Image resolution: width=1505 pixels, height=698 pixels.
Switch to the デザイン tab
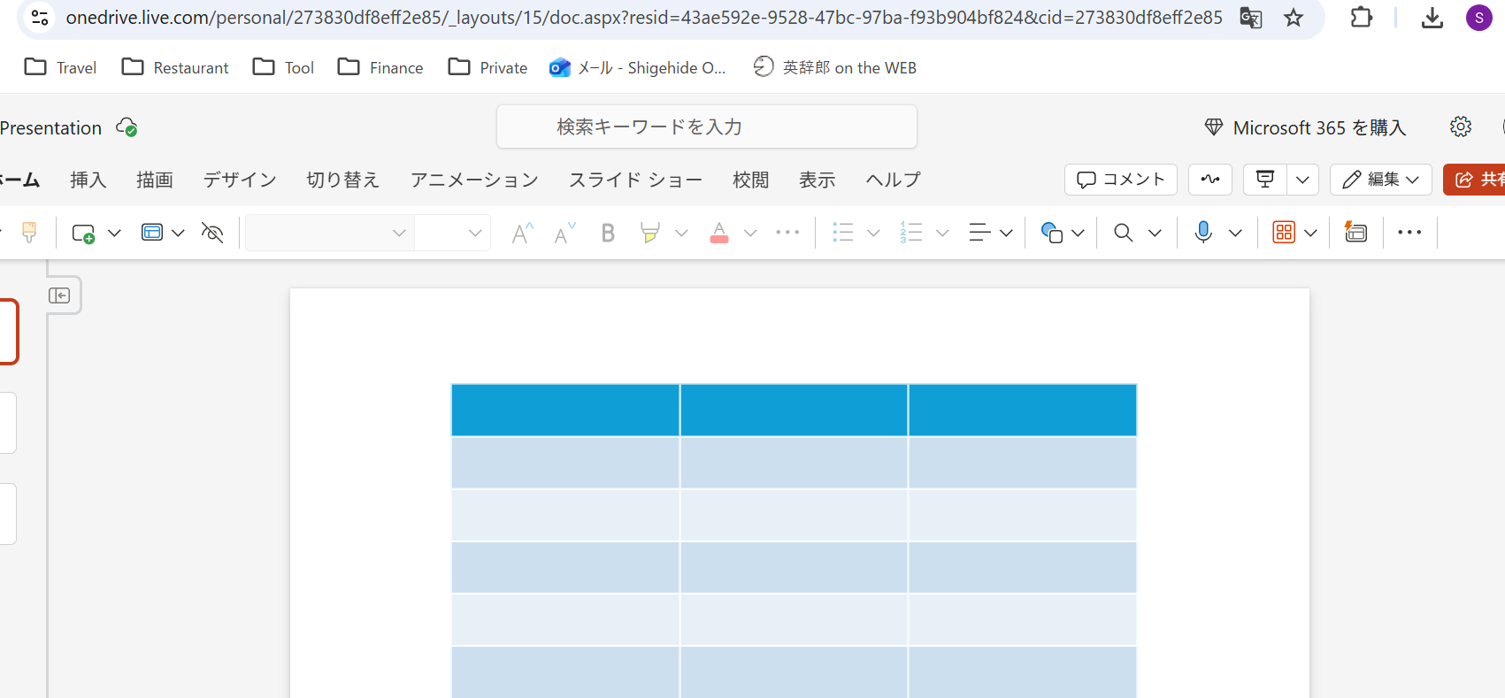(240, 180)
